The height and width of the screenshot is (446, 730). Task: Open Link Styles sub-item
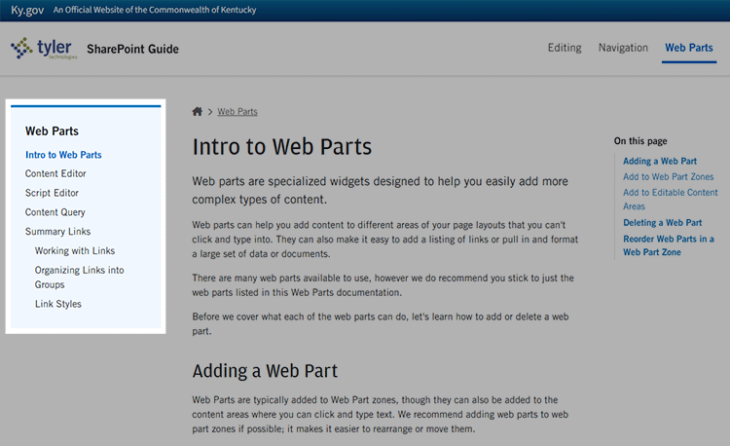click(58, 304)
